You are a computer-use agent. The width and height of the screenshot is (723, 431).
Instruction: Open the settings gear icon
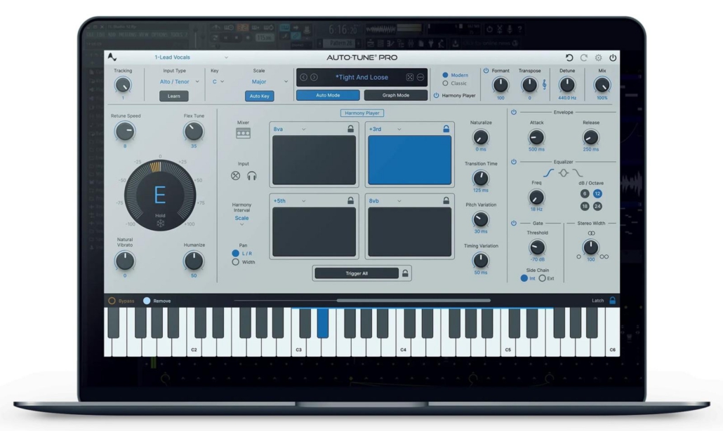point(599,57)
